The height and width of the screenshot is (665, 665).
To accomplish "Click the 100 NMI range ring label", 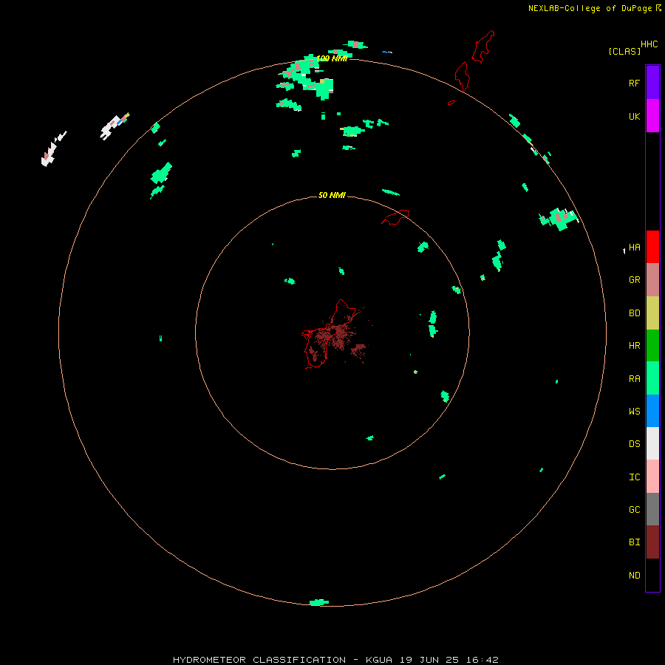I will click(x=332, y=58).
